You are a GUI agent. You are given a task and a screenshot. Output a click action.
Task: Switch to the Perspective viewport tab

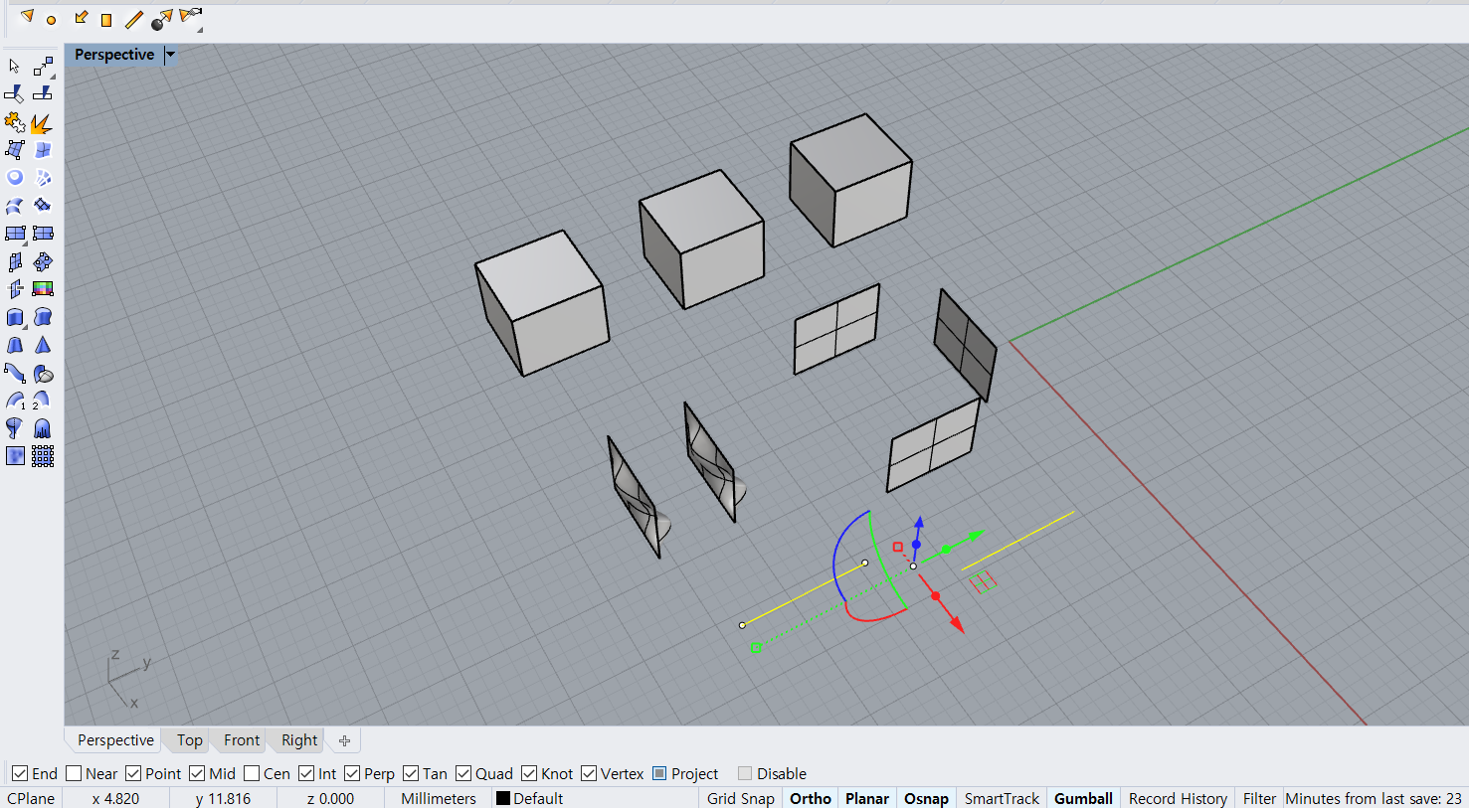tap(115, 740)
